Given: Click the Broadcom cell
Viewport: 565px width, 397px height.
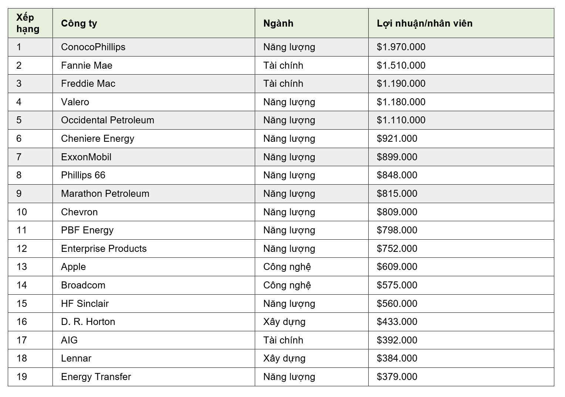Looking at the screenshot, I should click(83, 285).
